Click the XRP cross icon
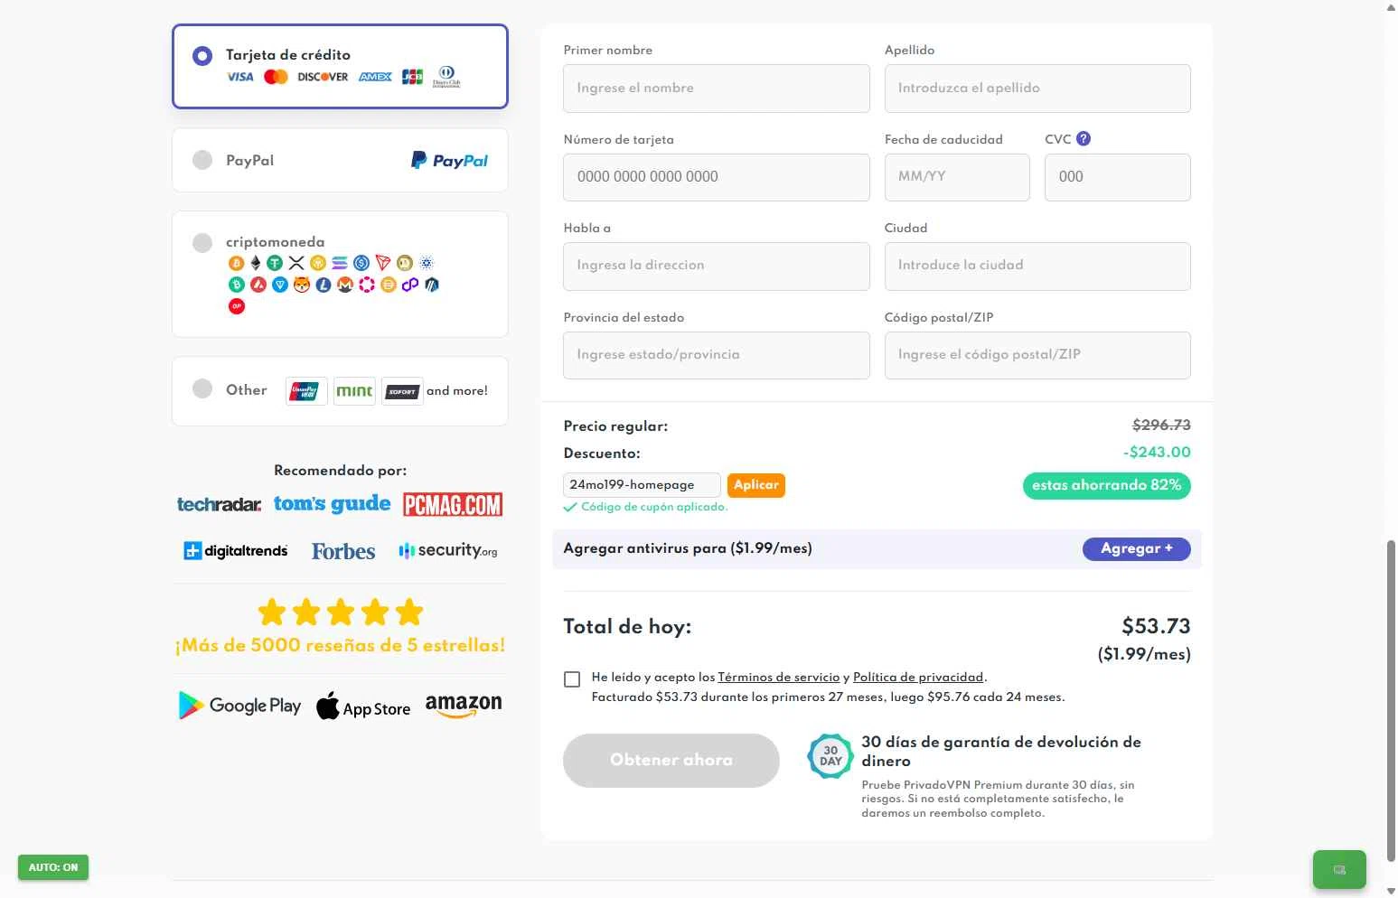 pyautogui.click(x=296, y=263)
